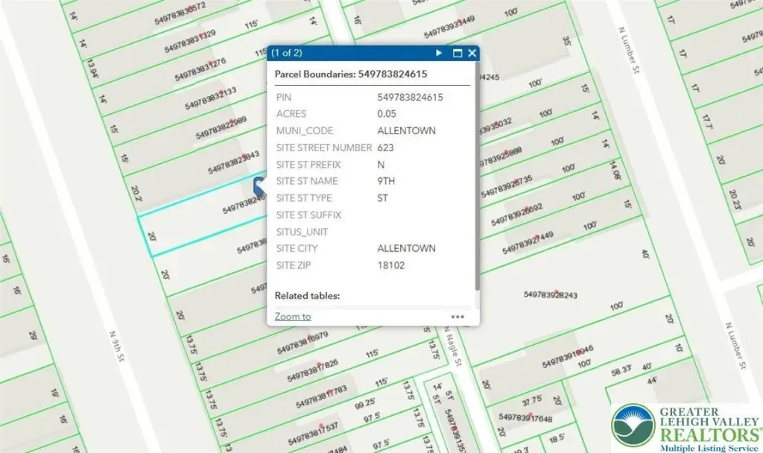Go to next feature in popup
763x453 pixels.
pos(439,53)
